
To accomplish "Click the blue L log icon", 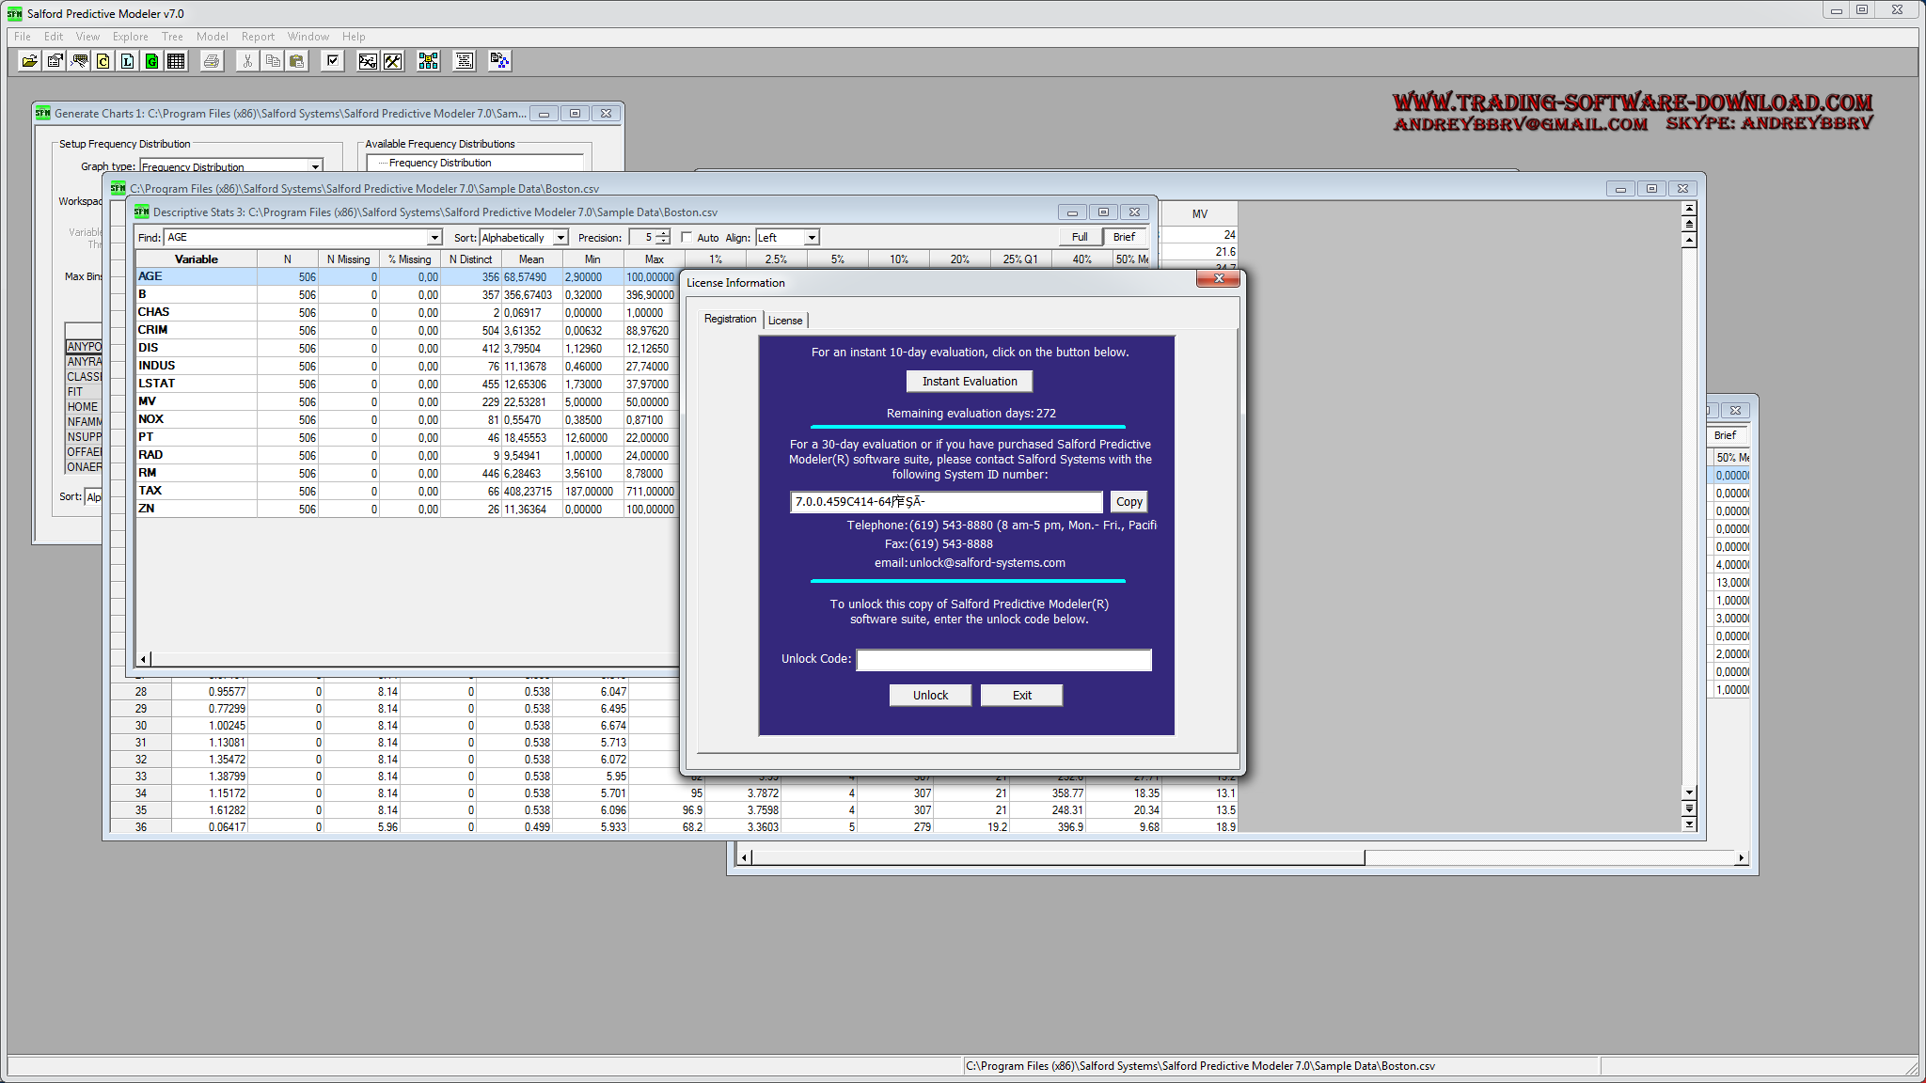I will click(127, 61).
